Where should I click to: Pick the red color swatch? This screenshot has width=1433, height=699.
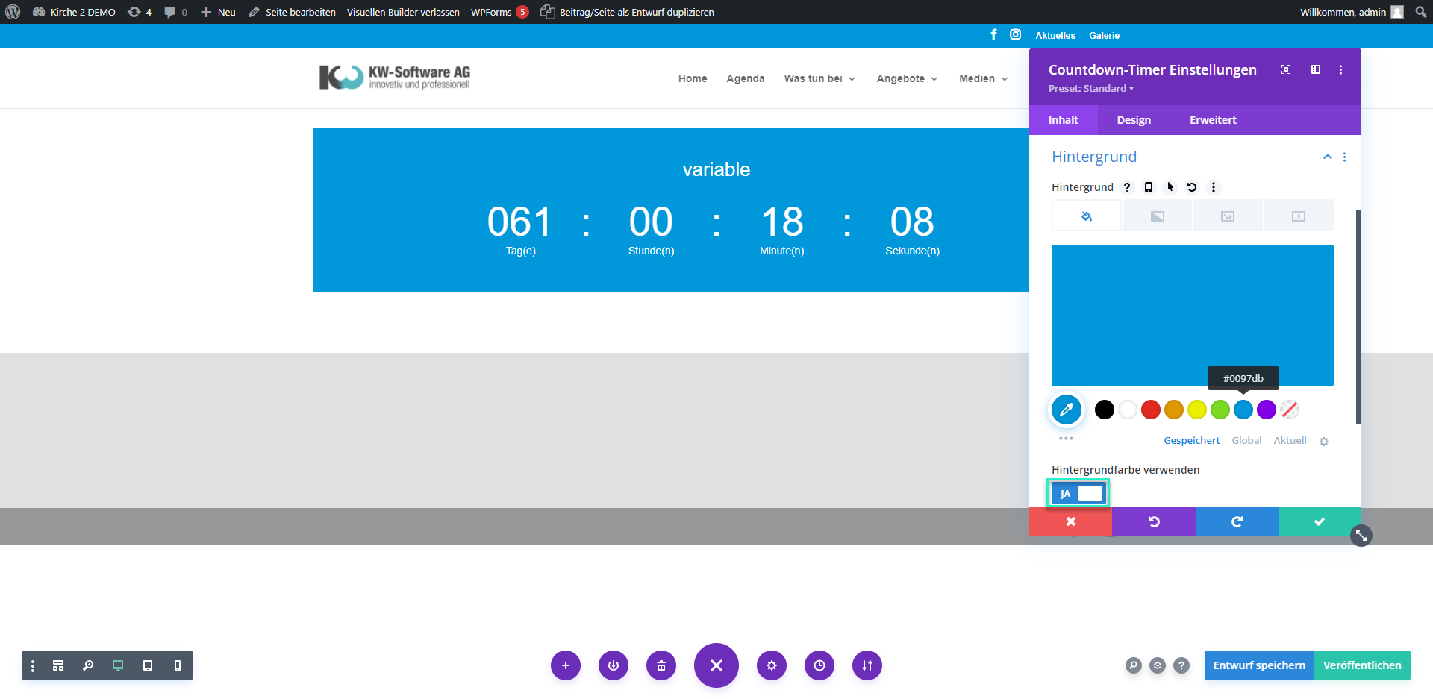pos(1151,410)
